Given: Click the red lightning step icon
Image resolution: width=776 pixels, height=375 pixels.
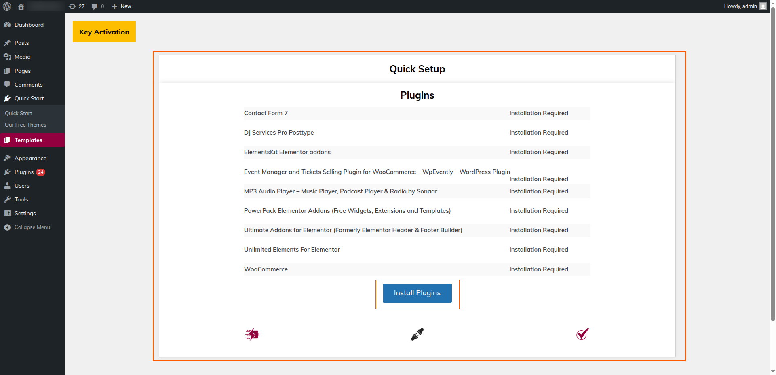Looking at the screenshot, I should 252,334.
